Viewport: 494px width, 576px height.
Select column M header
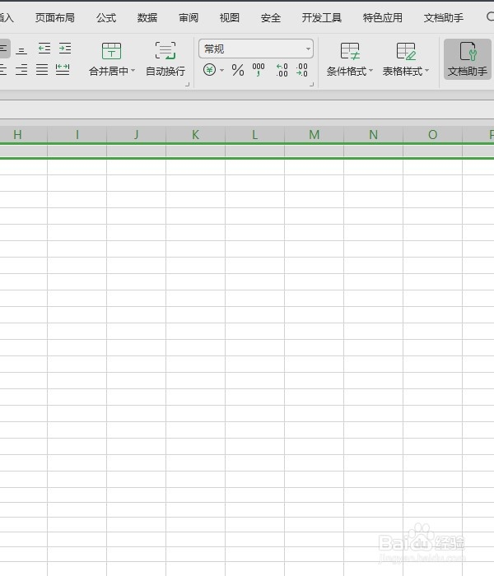(315, 135)
